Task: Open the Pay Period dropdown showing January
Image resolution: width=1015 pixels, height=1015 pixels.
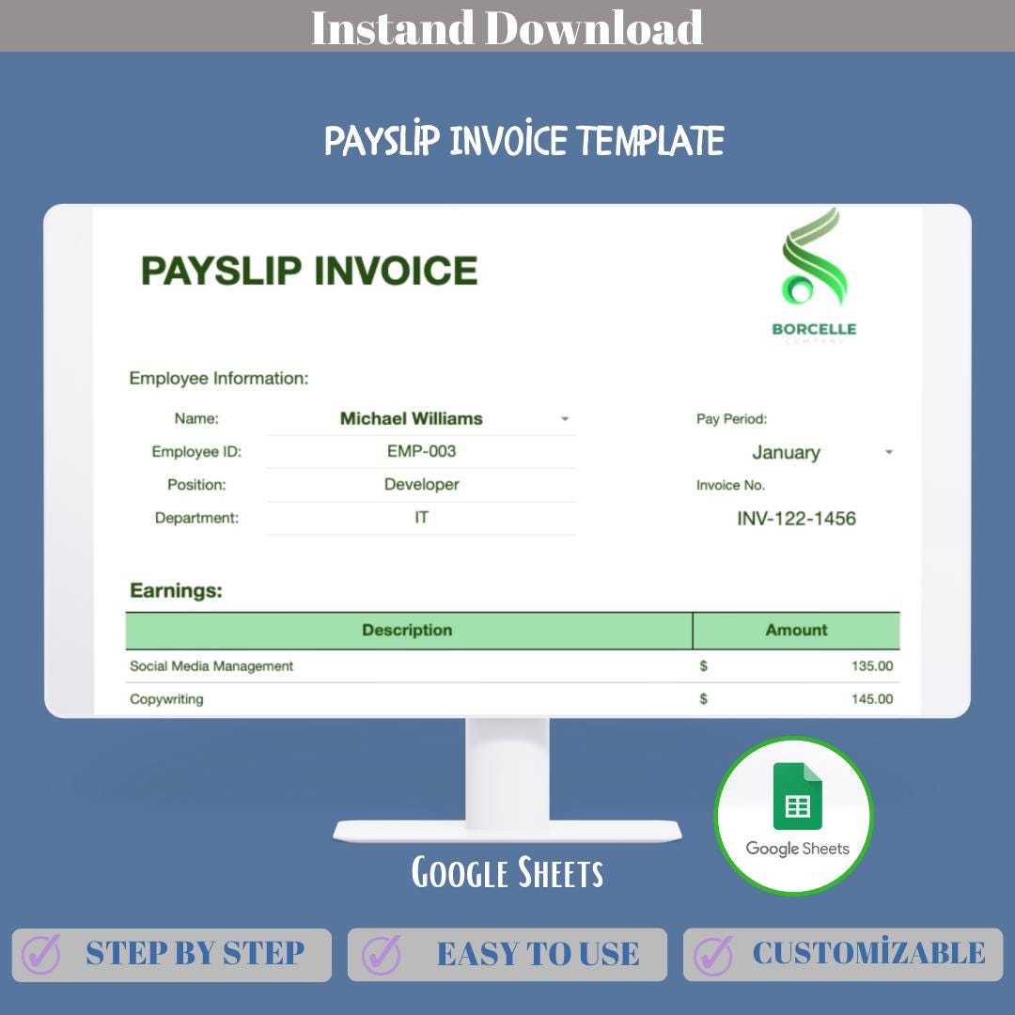Action: point(788,452)
